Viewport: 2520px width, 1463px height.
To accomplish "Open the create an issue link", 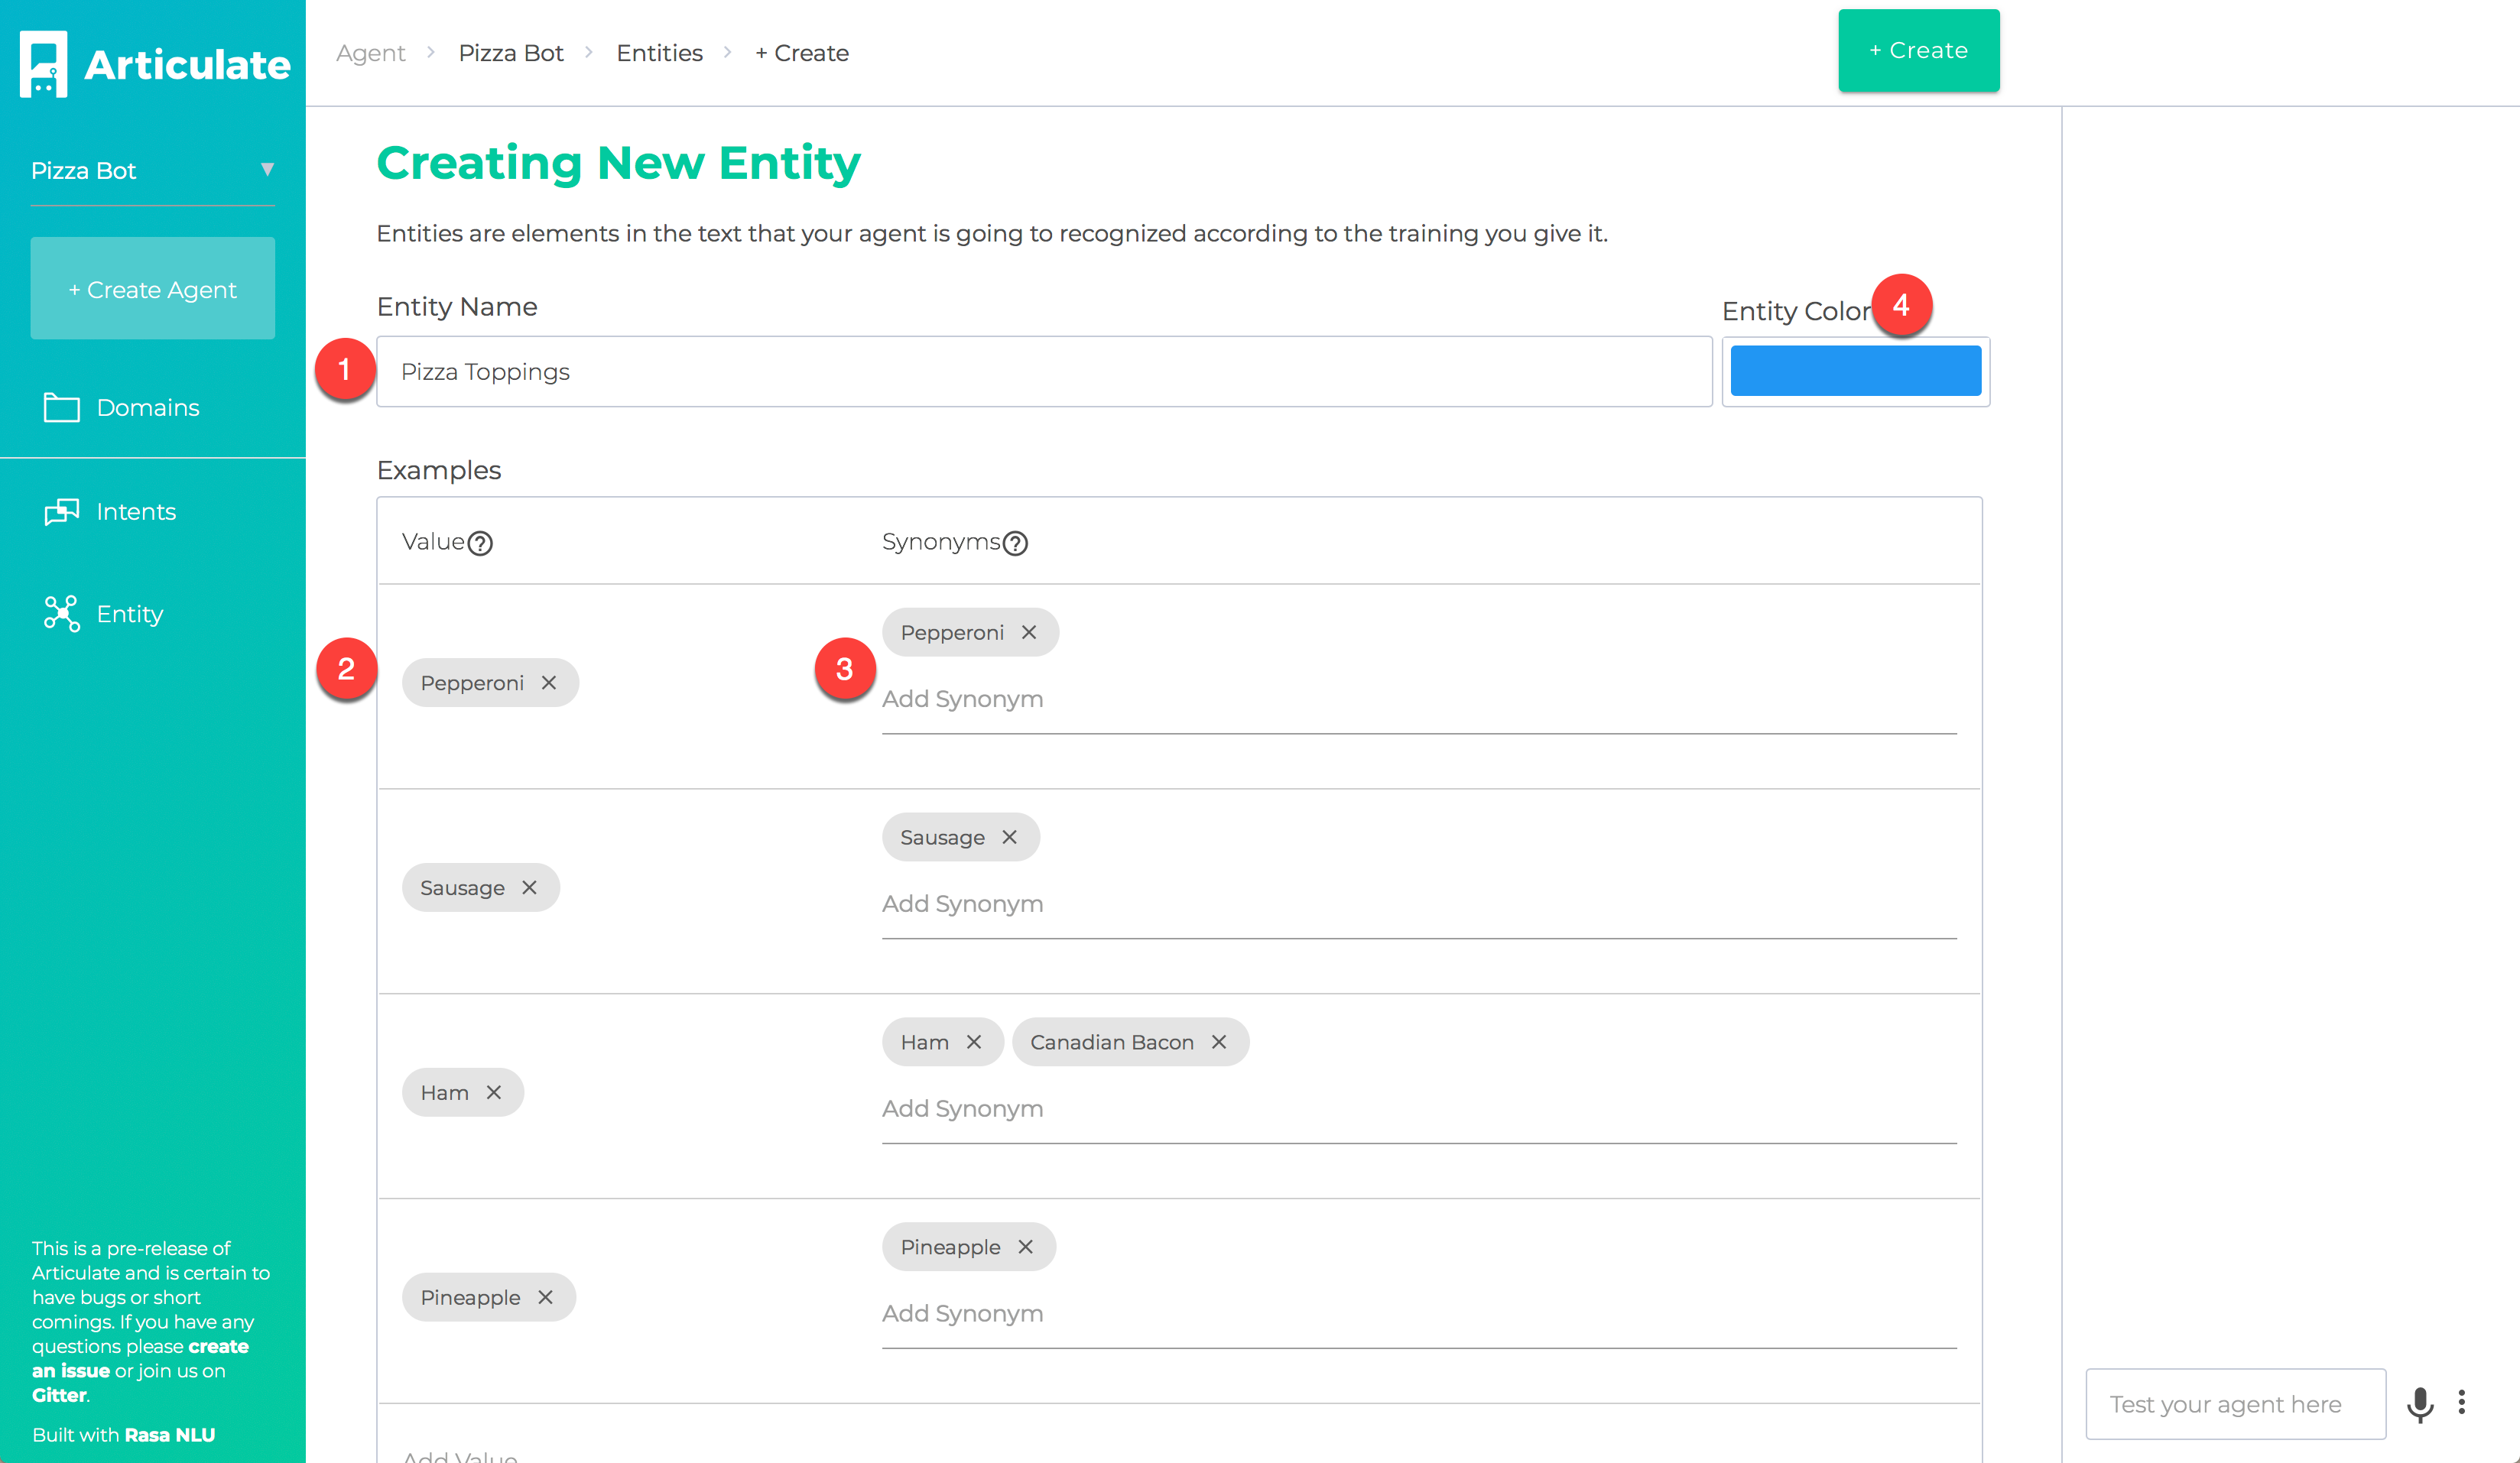I will click(x=140, y=1359).
